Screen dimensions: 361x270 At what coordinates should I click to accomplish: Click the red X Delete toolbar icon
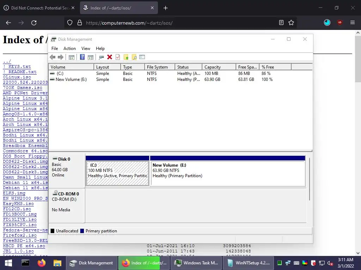tap(110, 57)
